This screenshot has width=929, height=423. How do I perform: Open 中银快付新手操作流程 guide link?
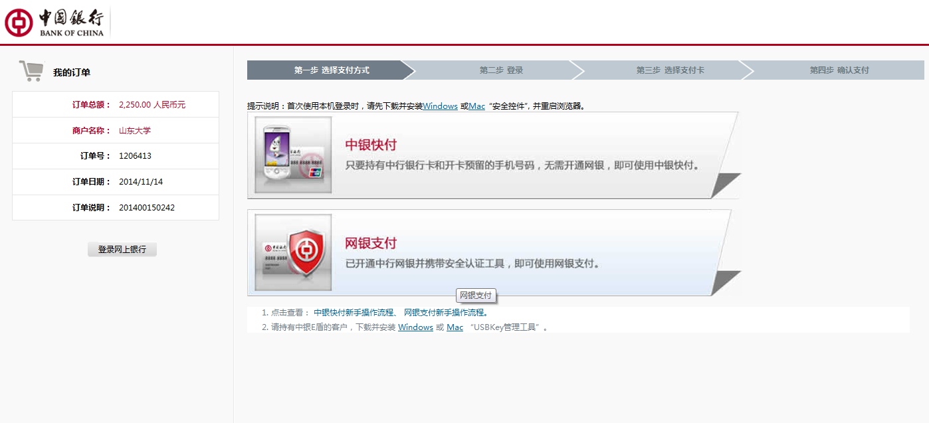pos(354,312)
